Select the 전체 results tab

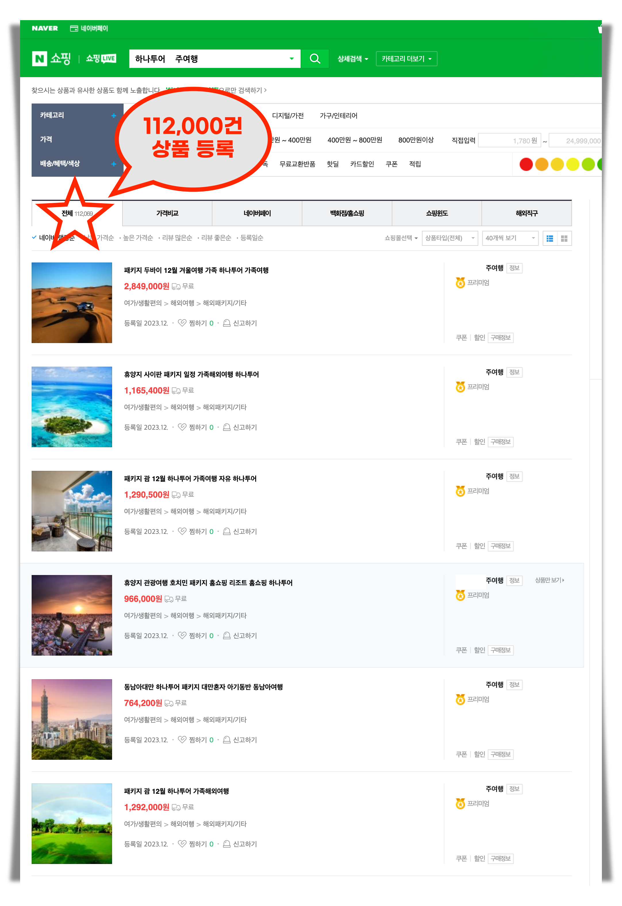click(77, 214)
